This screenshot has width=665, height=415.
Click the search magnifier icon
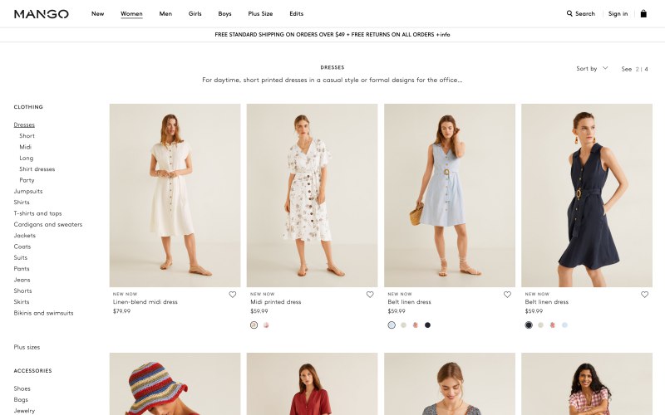(569, 13)
